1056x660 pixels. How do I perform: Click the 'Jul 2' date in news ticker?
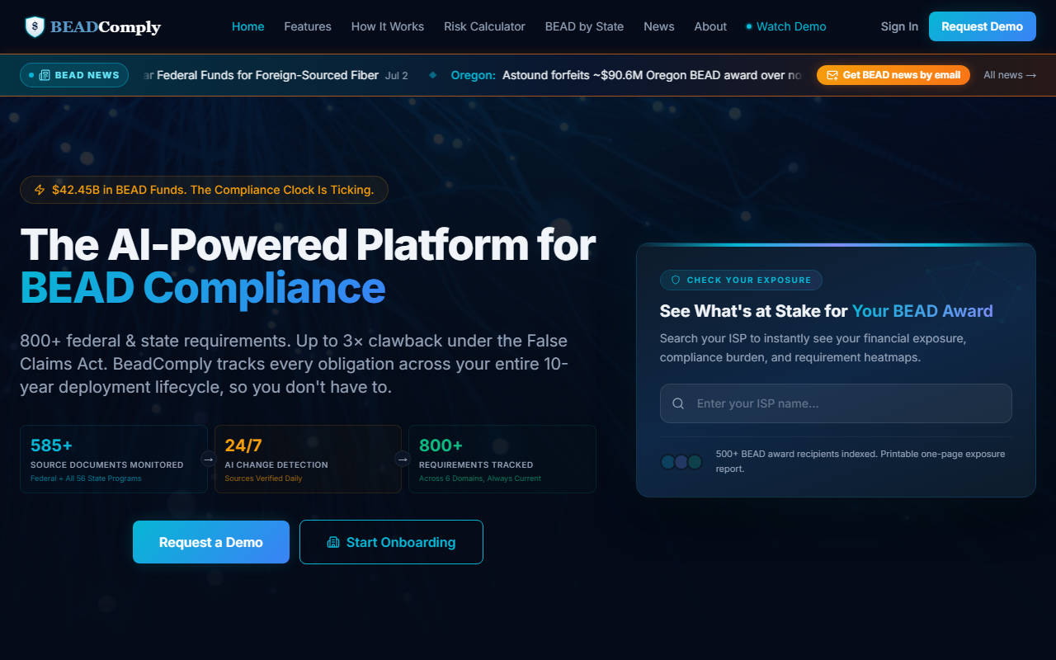tap(397, 76)
